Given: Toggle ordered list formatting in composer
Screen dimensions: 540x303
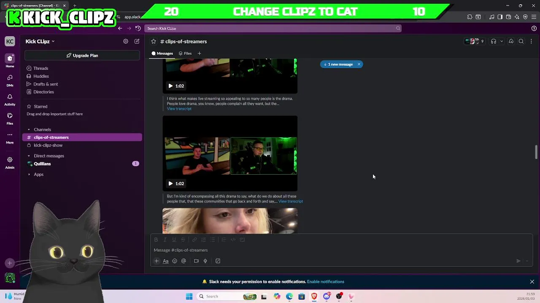Looking at the screenshot, I should (203, 239).
